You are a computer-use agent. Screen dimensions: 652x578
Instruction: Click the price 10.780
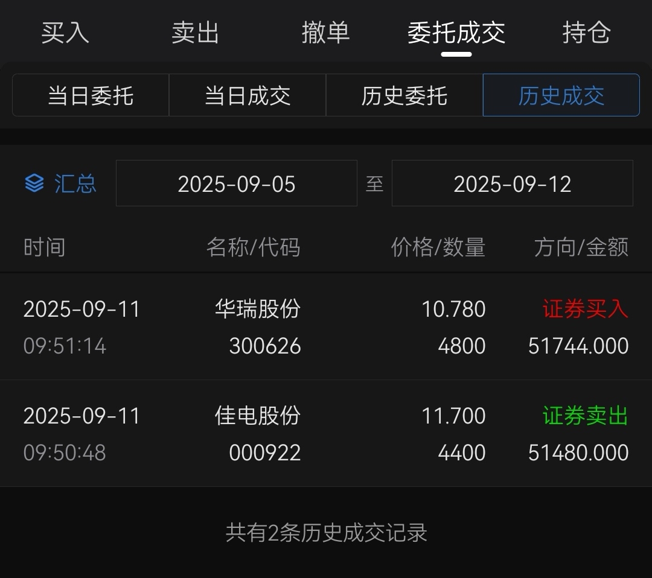click(x=453, y=309)
